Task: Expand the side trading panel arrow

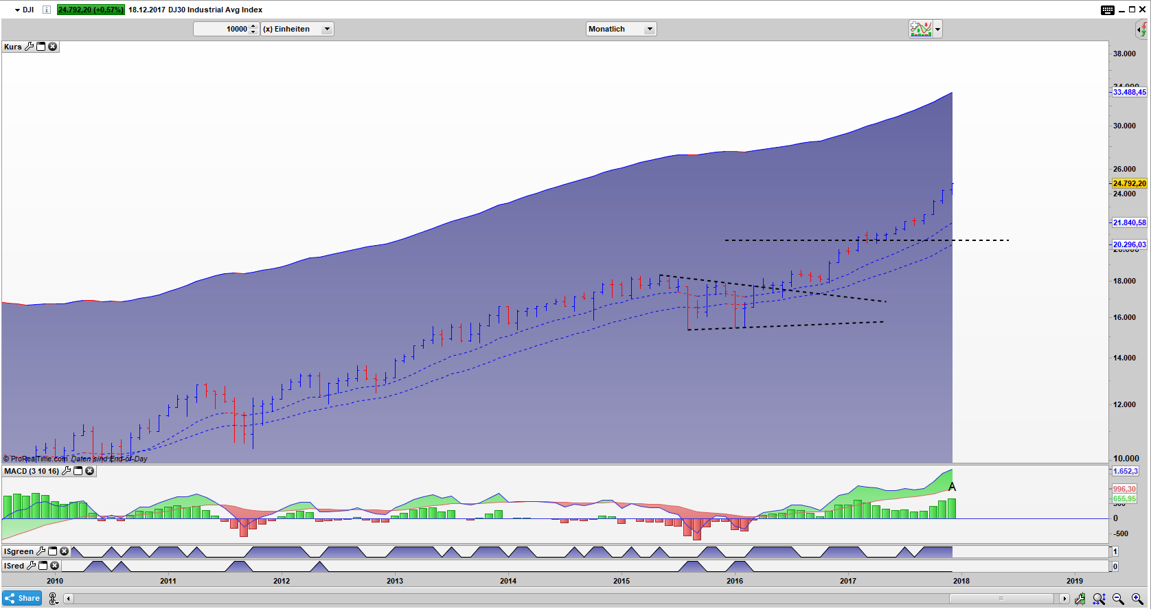Action: click(x=1141, y=30)
